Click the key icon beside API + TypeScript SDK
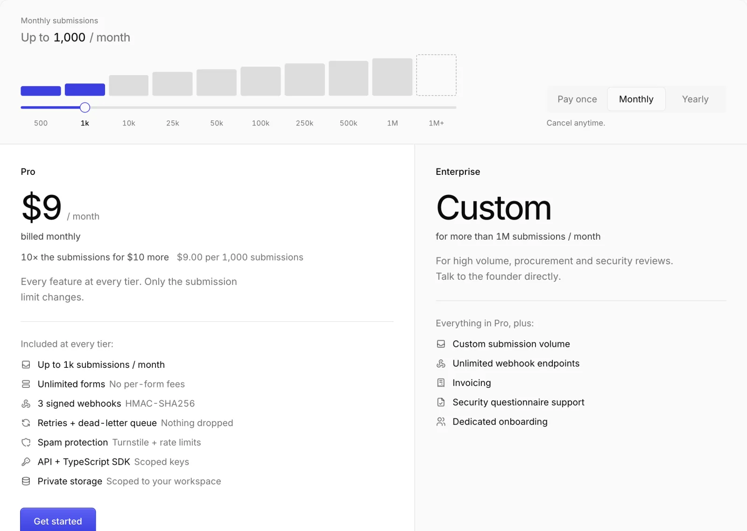Viewport: 747px width, 531px height. pos(26,462)
